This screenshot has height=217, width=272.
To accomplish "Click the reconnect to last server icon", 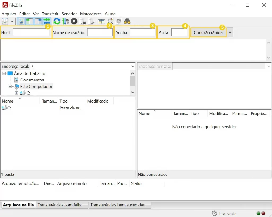I will [91, 21].
